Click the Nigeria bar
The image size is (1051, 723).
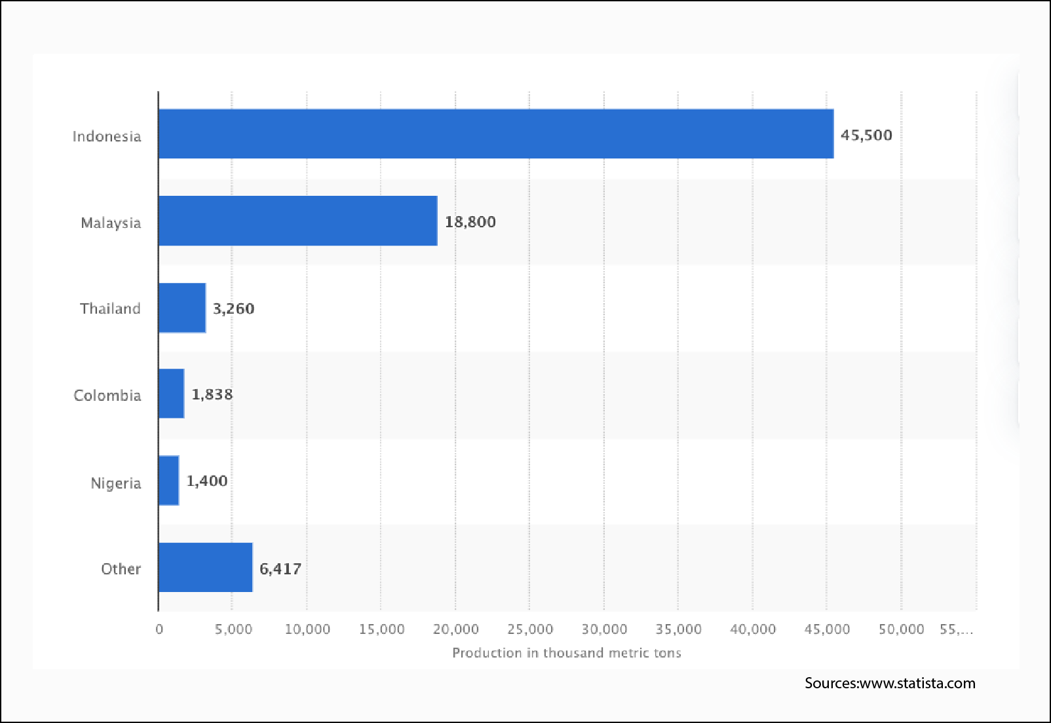168,481
